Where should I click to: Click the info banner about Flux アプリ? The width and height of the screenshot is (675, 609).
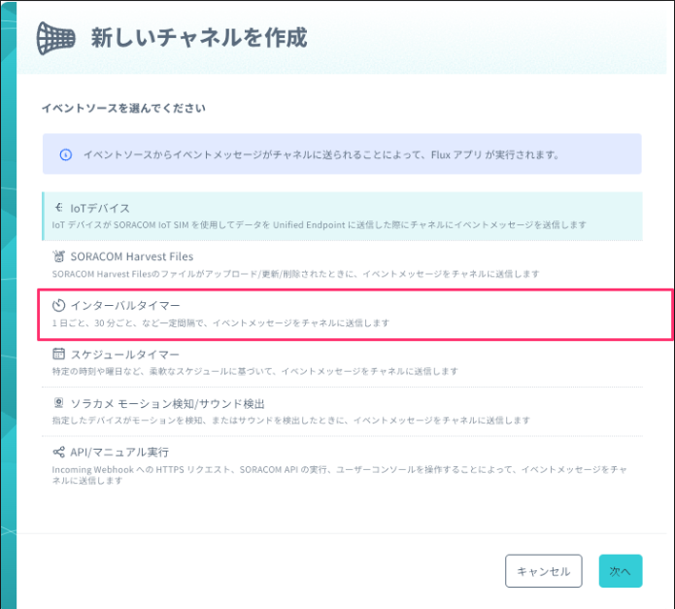click(342, 154)
